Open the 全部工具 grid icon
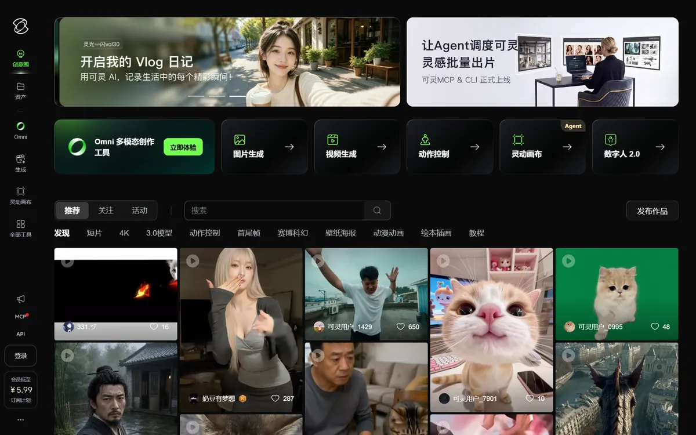The width and height of the screenshot is (696, 435). [x=21, y=224]
